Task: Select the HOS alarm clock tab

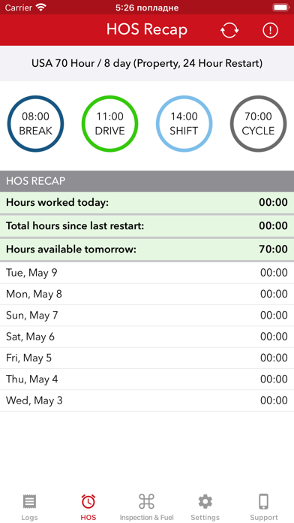Action: pos(88,507)
